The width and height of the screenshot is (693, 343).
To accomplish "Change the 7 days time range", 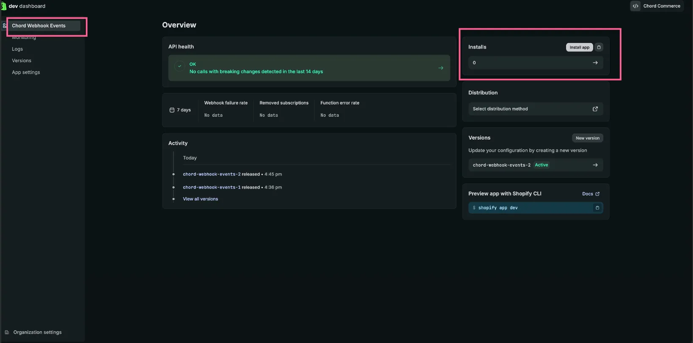I will (x=180, y=110).
